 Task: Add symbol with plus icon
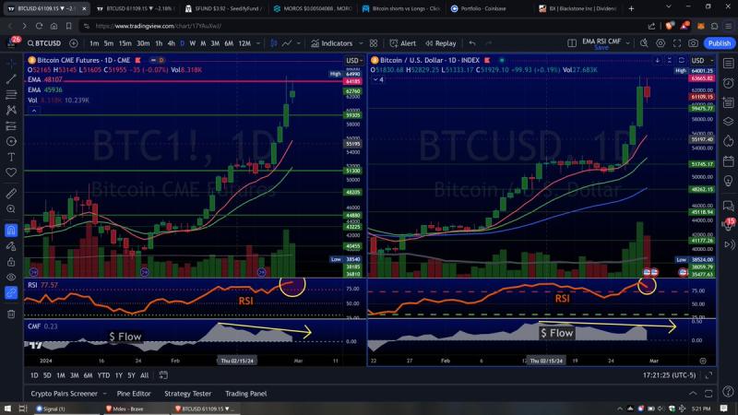[74, 43]
